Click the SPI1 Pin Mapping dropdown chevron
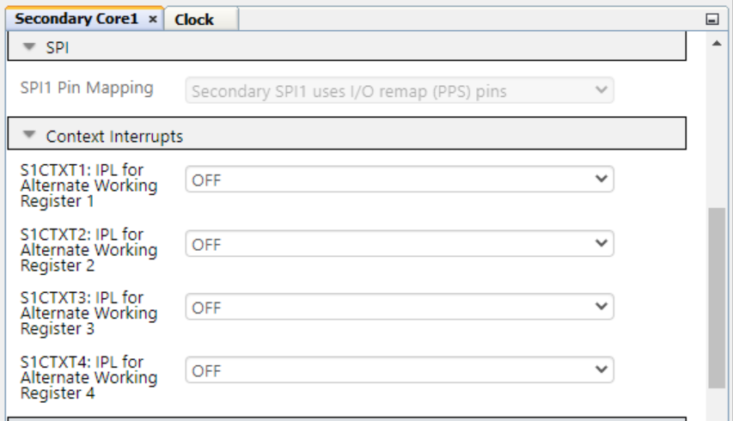The image size is (733, 421). point(602,89)
